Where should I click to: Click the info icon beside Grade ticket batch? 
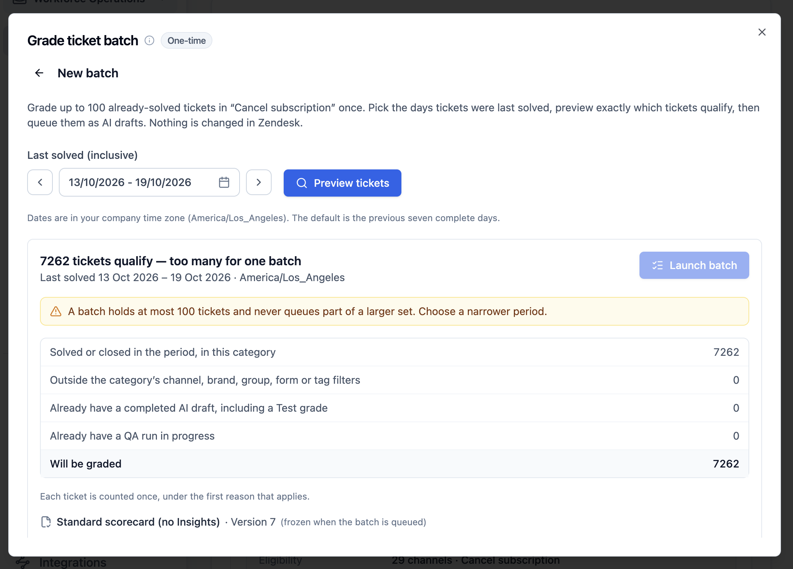click(x=149, y=40)
